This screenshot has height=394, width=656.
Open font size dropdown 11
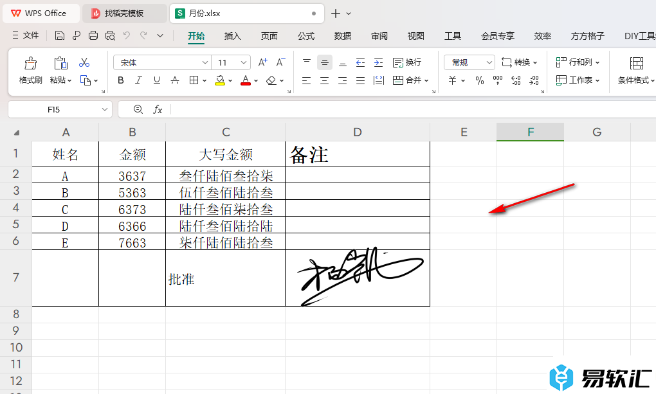point(244,63)
